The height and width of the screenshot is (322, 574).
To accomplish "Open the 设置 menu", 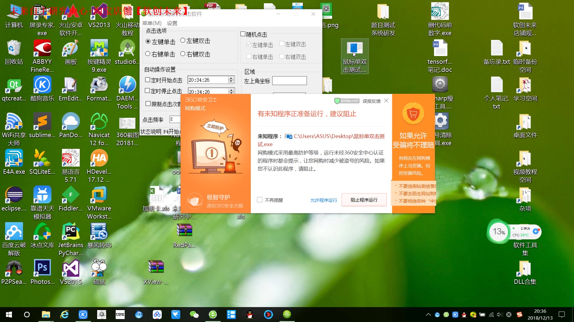I will click(x=172, y=23).
